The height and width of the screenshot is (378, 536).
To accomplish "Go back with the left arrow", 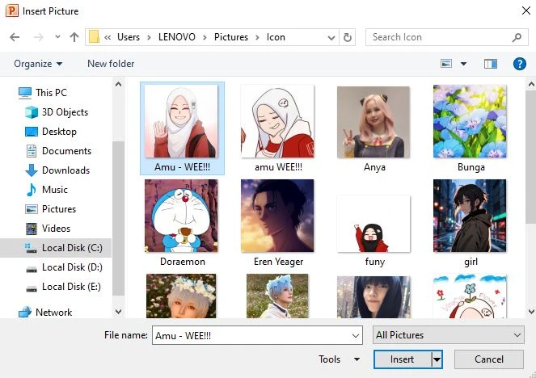I will [15, 37].
